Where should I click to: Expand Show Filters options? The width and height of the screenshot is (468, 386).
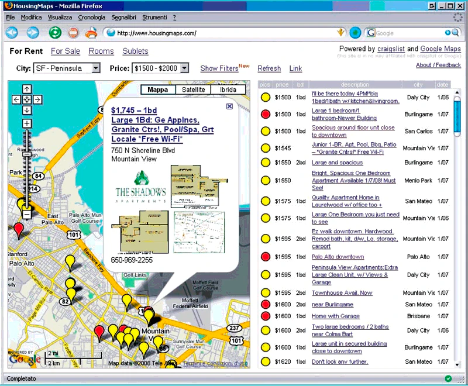[x=219, y=68]
